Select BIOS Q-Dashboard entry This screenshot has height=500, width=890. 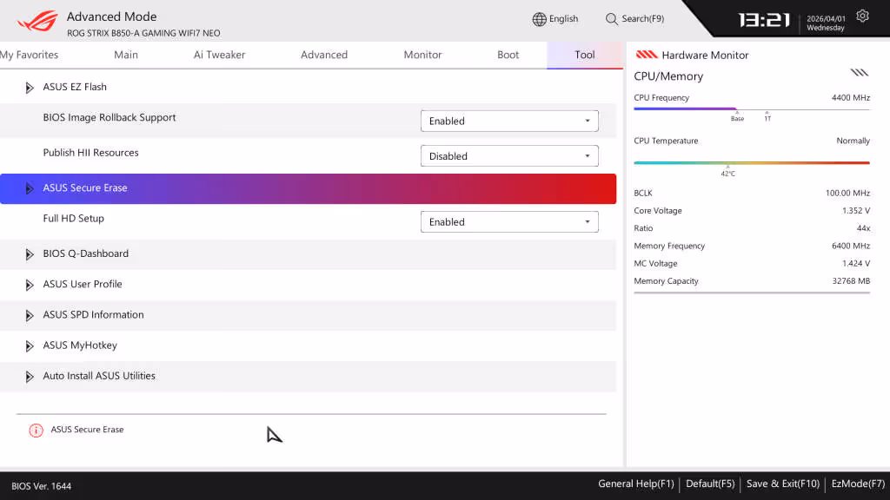click(309, 254)
